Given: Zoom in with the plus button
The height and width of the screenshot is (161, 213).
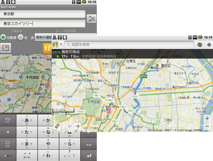Looking at the screenshot, I should pos(207,118).
